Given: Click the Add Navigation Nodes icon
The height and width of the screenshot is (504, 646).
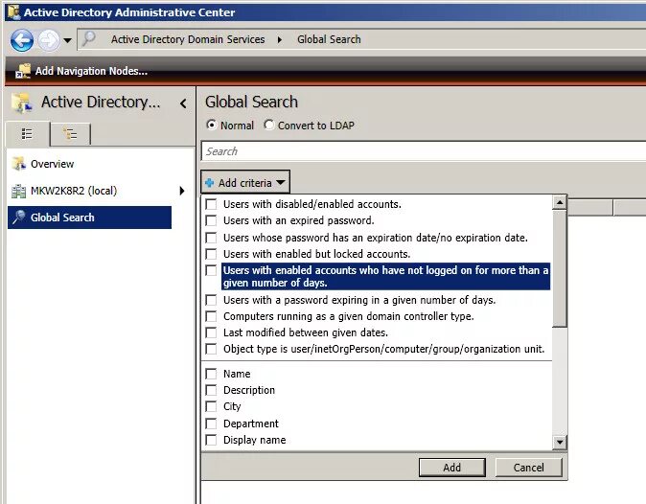Looking at the screenshot, I should click(23, 71).
